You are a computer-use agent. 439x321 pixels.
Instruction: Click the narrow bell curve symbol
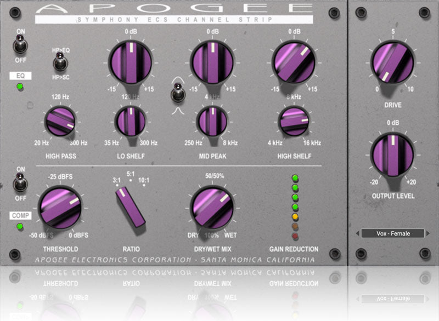point(178,111)
